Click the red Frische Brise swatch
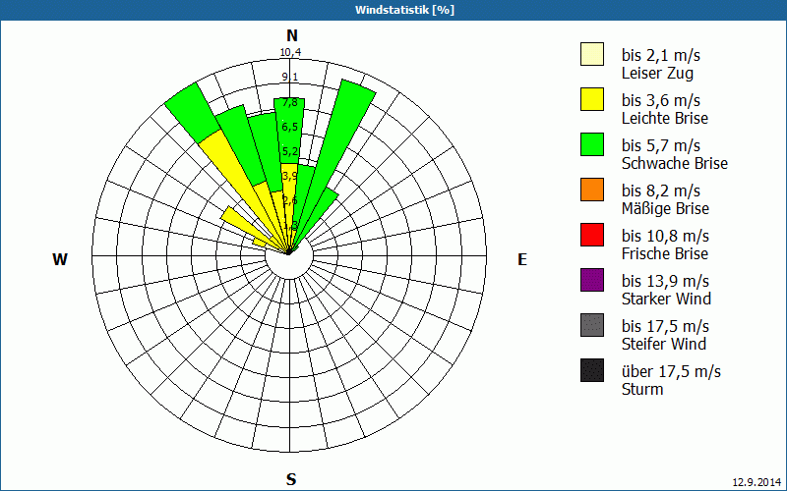The height and width of the screenshot is (491, 787). pos(592,235)
